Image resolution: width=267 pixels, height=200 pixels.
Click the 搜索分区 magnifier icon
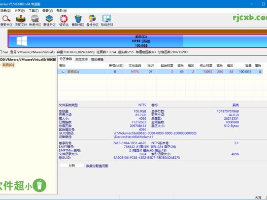pos(6,18)
